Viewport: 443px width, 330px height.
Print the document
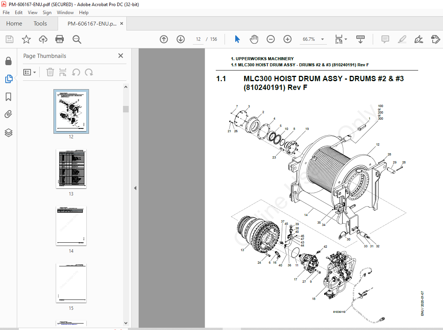[x=60, y=39]
